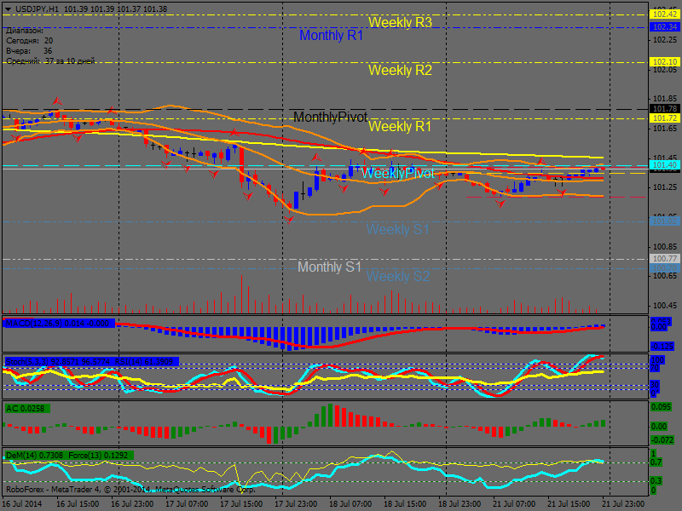This screenshot has height=511, width=682.
Task: Click the green AC 0.0258 label
Action: [x=26, y=409]
